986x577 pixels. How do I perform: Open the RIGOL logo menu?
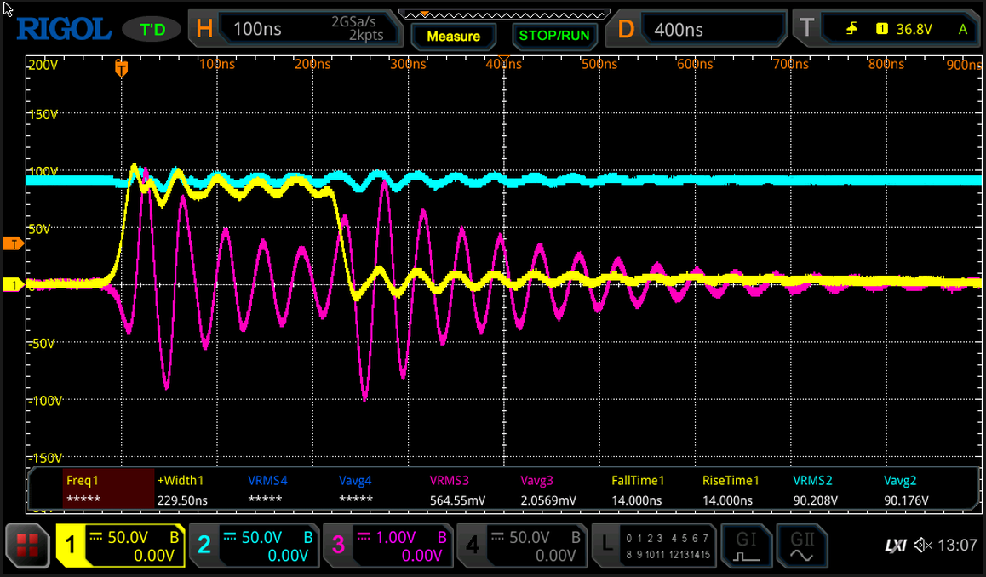pos(64,30)
